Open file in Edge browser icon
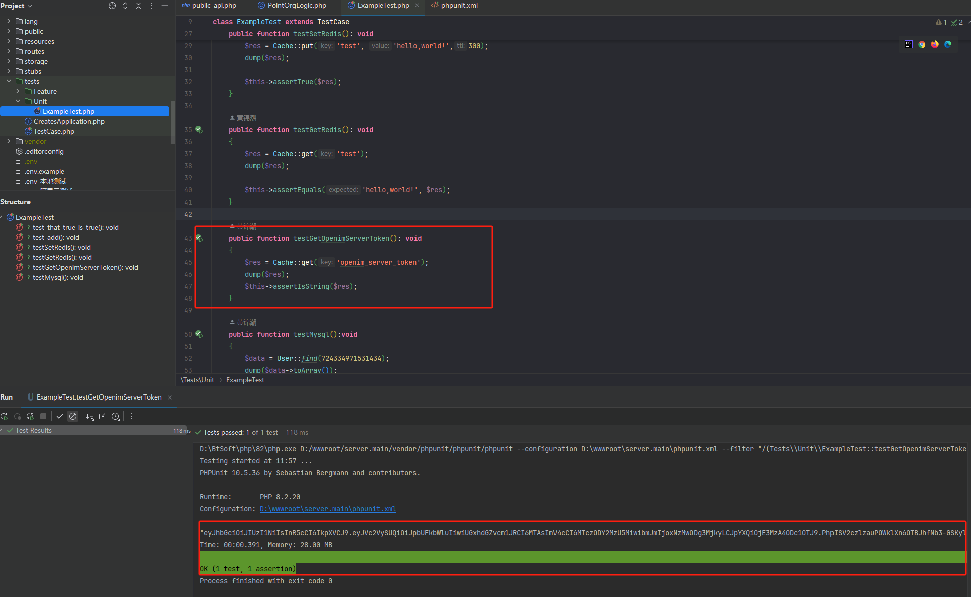The width and height of the screenshot is (971, 597). pos(948,44)
